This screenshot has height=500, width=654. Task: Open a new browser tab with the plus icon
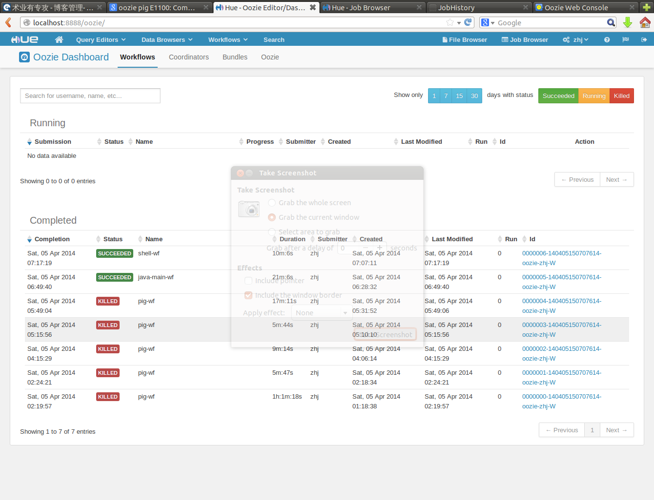[646, 7]
